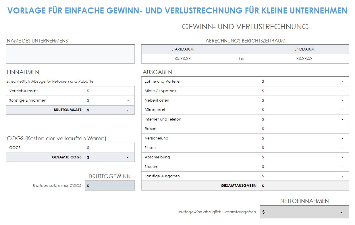Viewport: 355px width, 225px height.
Task: Select the Miete / Hypothek value cell
Action: click(x=304, y=91)
